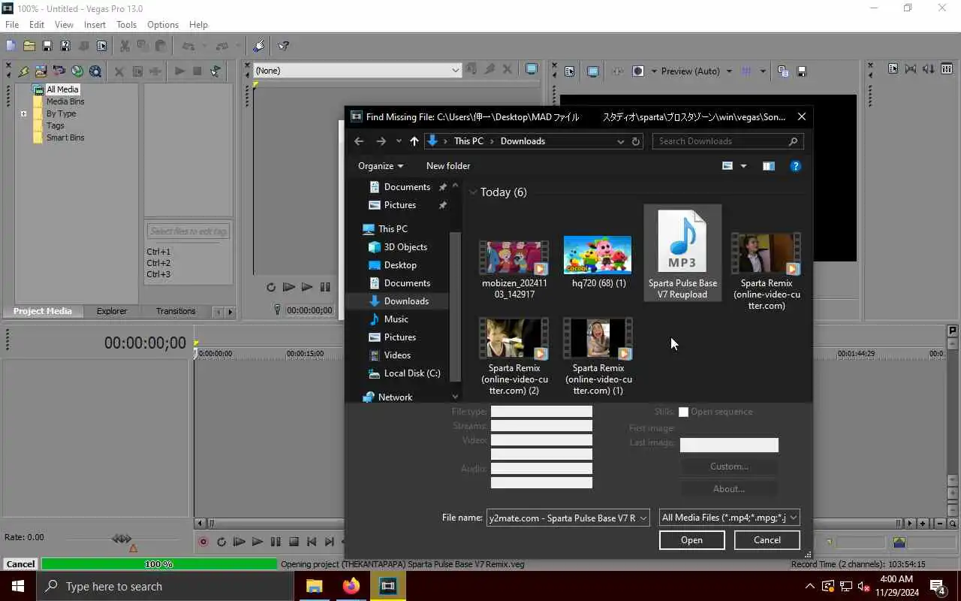This screenshot has width=961, height=601.
Task: Click the Open button
Action: pyautogui.click(x=691, y=540)
